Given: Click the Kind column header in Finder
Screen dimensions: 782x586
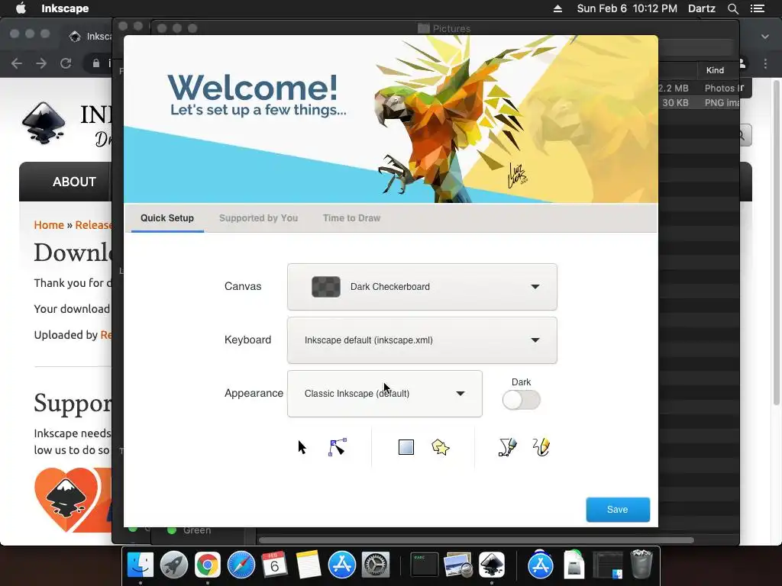Looking at the screenshot, I should click(x=715, y=70).
